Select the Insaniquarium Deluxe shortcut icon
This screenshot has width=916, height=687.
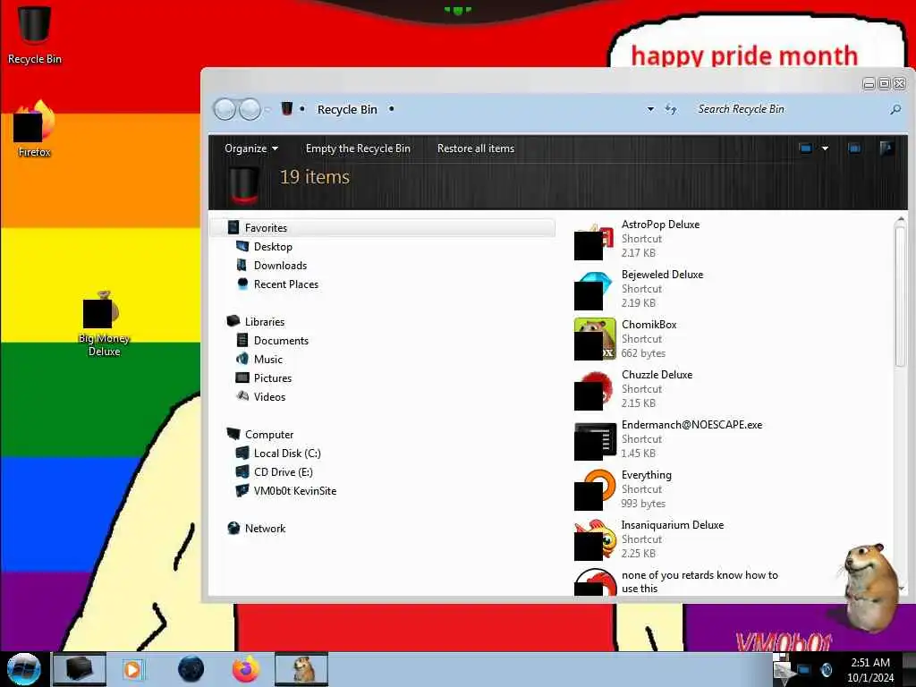click(x=595, y=540)
